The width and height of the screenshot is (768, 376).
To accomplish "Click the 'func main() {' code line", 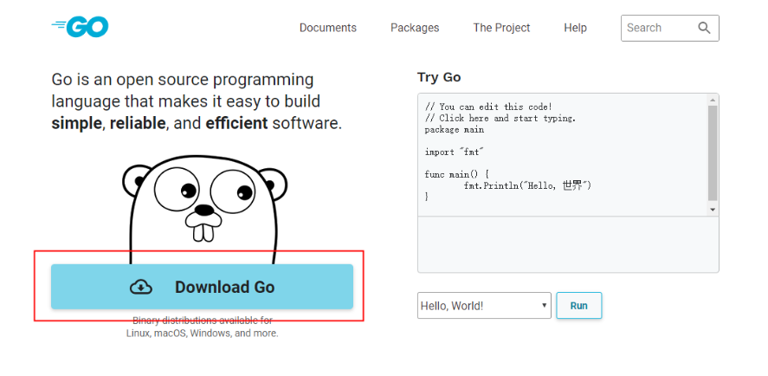I will (456, 174).
